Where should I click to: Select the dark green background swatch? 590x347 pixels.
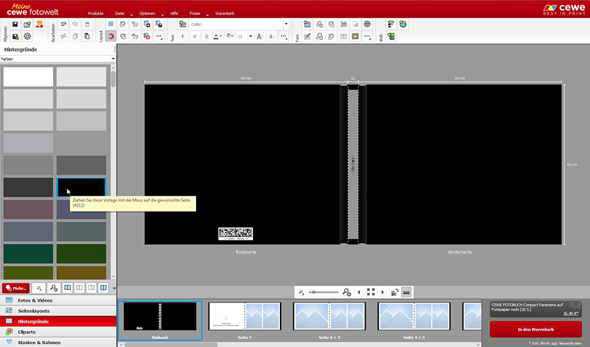[81, 253]
